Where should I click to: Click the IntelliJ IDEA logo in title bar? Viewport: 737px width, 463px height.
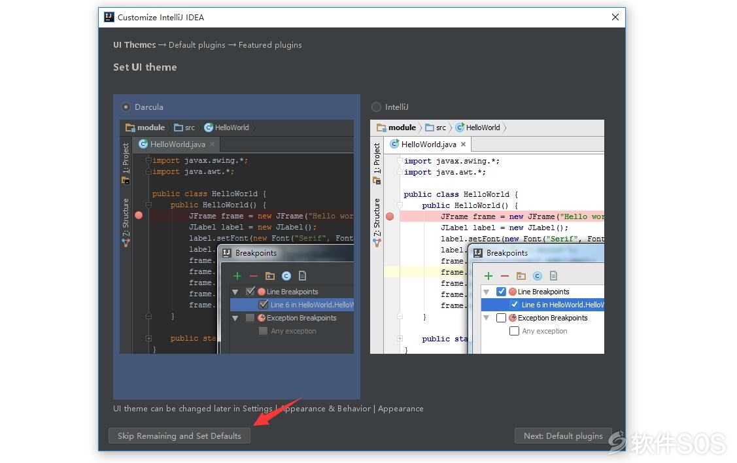[109, 17]
